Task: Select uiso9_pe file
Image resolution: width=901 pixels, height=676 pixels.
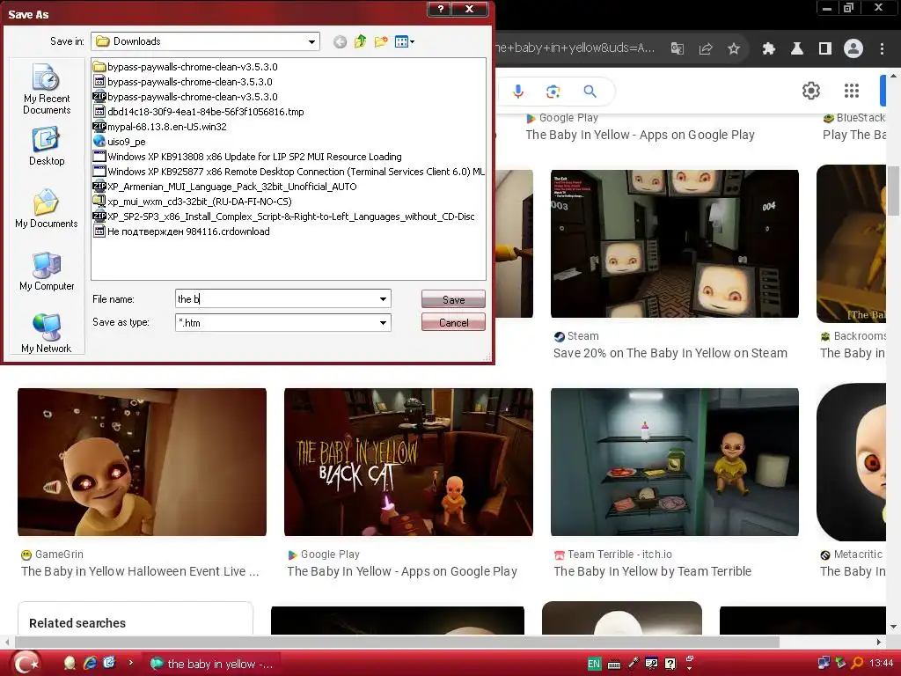Action: tap(120, 142)
